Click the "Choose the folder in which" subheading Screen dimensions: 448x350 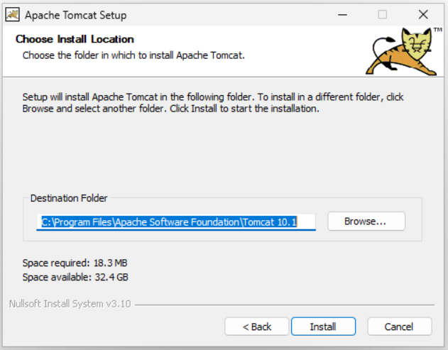pyautogui.click(x=133, y=55)
